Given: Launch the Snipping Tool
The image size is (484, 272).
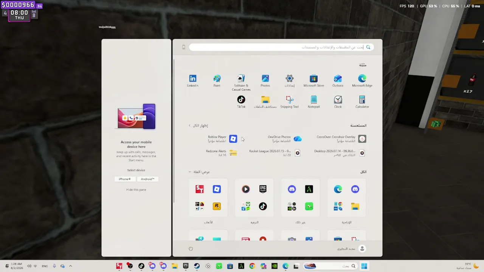Looking at the screenshot, I should [x=289, y=102].
